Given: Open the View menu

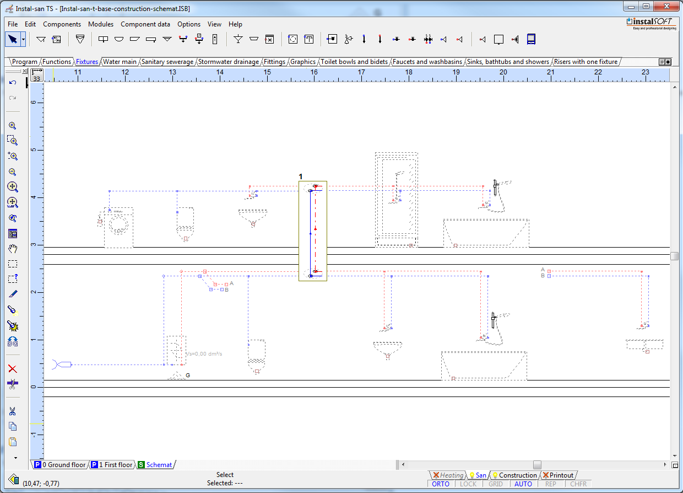Looking at the screenshot, I should point(214,24).
